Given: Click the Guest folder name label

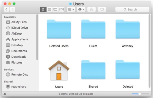Looking at the screenshot, I should click(x=93, y=46).
